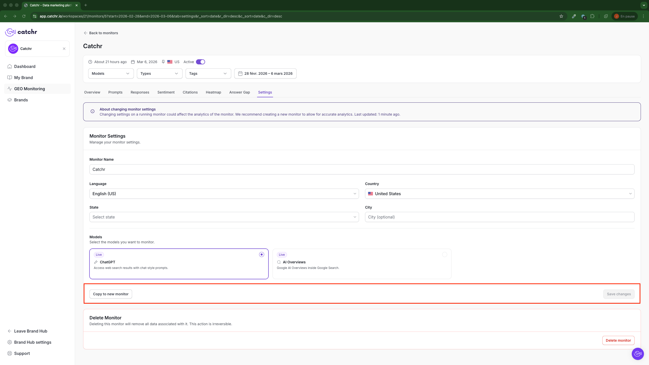Click the Support lifebuoy icon

tap(10, 353)
